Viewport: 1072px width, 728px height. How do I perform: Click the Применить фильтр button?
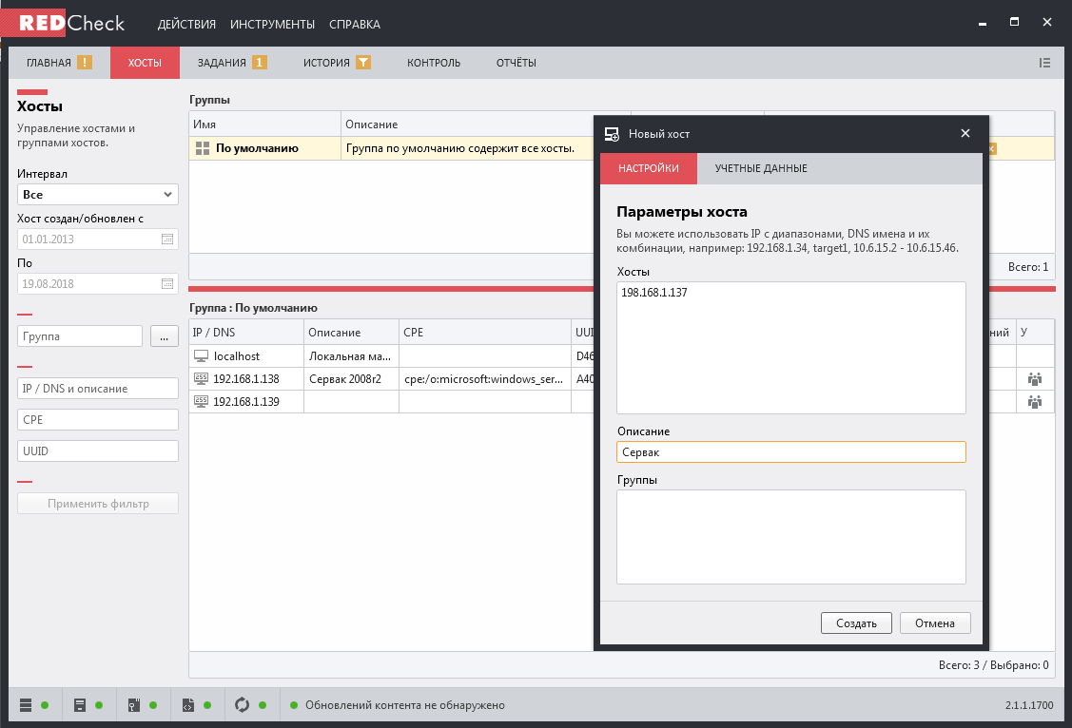click(x=98, y=504)
